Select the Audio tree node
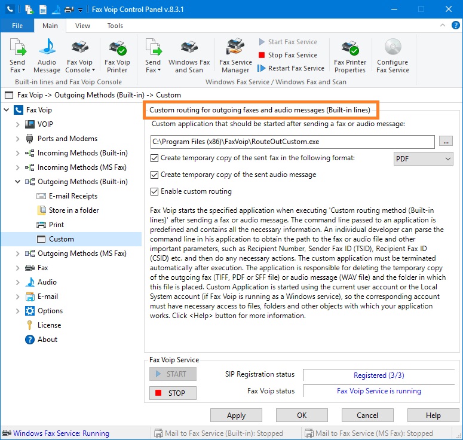Viewport: 463px width, 440px height. [x=47, y=282]
